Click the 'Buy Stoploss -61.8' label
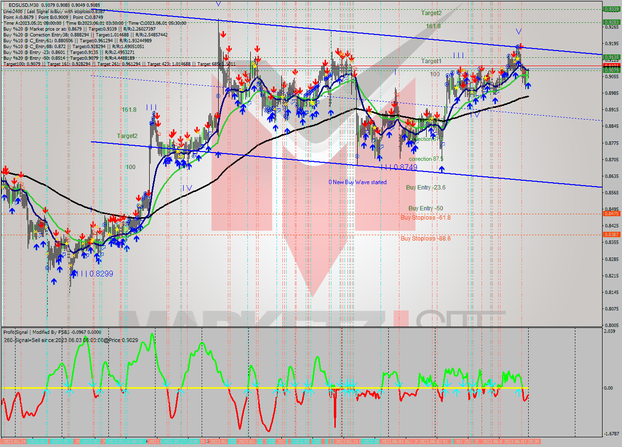 pos(426,218)
